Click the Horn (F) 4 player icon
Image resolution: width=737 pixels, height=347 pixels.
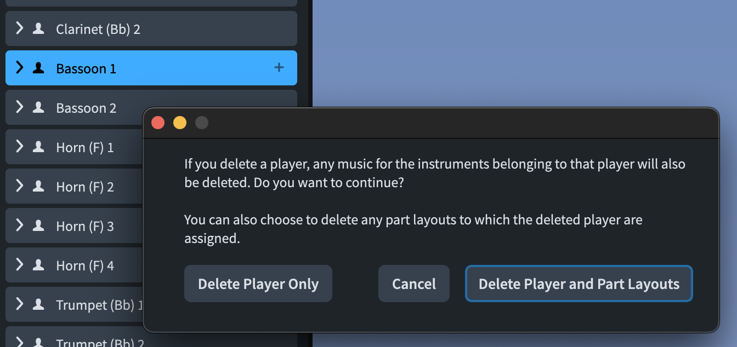38,265
